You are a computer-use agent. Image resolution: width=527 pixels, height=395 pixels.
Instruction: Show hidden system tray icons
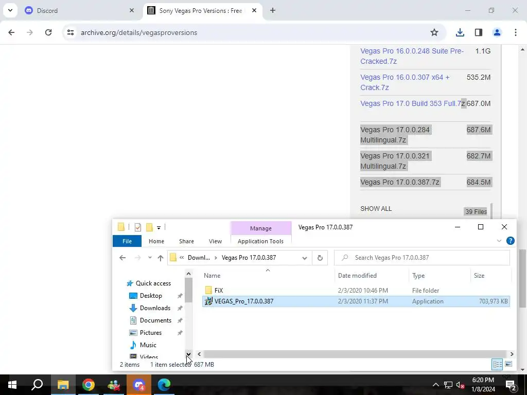tap(435, 385)
